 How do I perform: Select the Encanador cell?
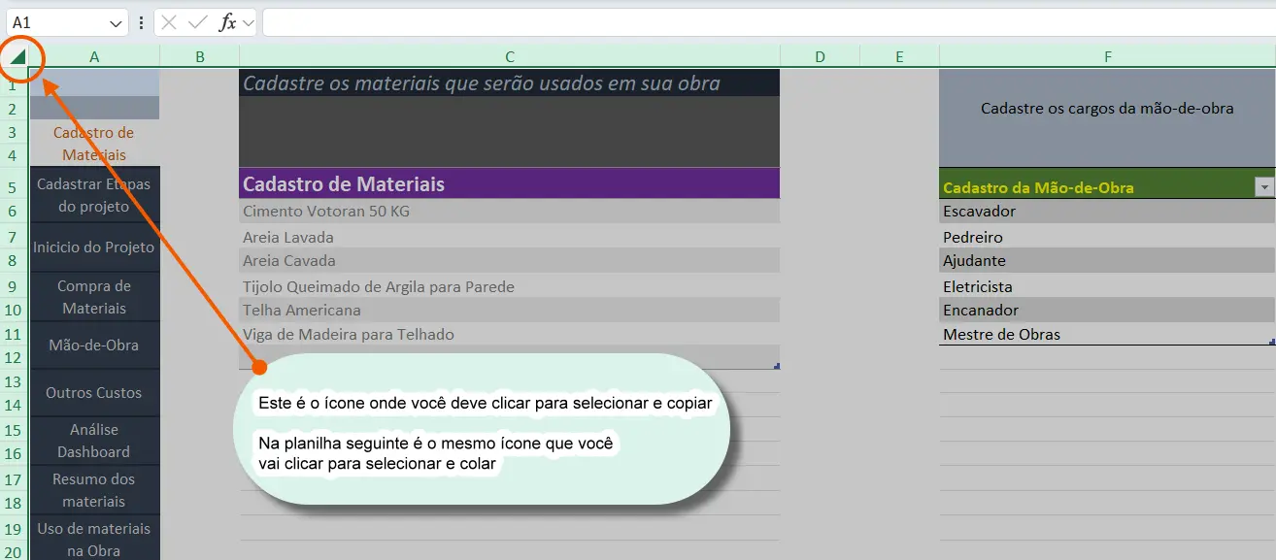[x=1107, y=310]
